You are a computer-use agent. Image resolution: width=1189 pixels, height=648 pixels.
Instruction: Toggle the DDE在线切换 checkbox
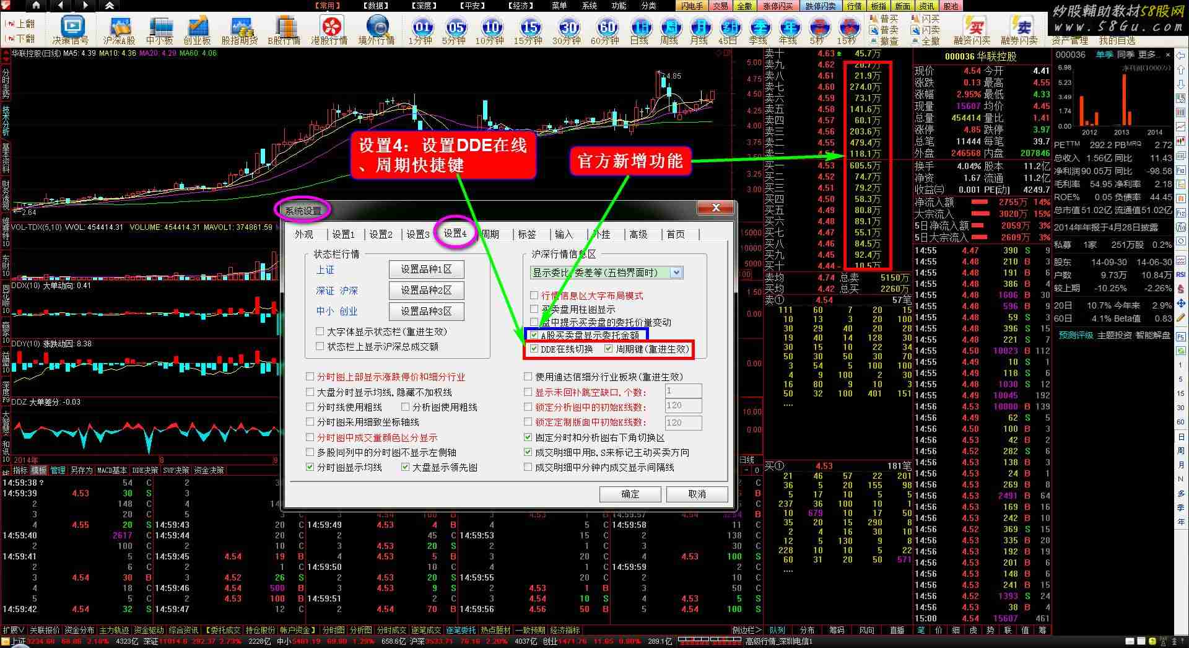[534, 349]
